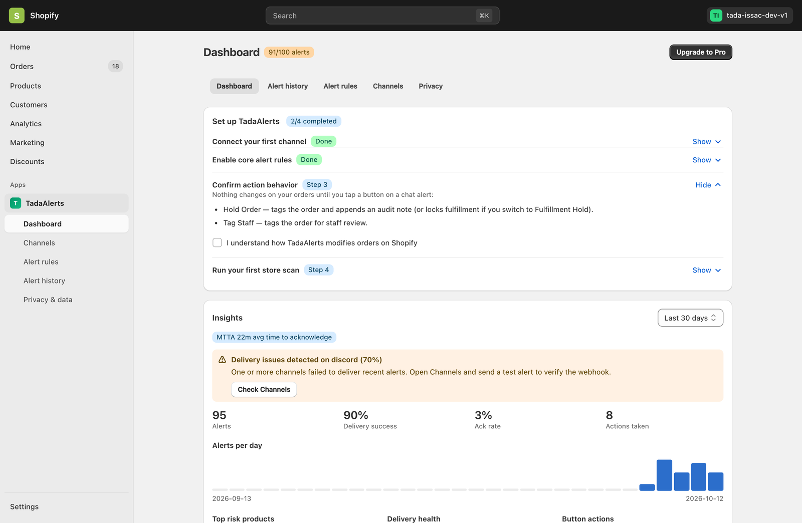Screen dimensions: 802x523
Task: Click the 'Button actions' heading
Action: pos(587,518)
